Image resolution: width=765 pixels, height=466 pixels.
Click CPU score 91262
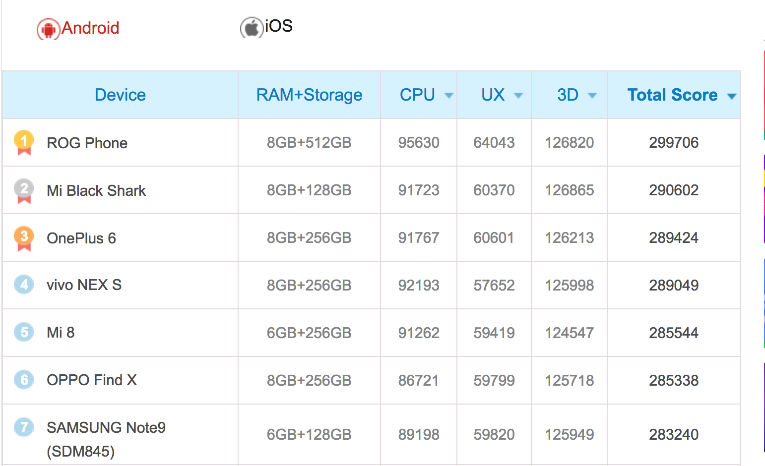coord(419,333)
